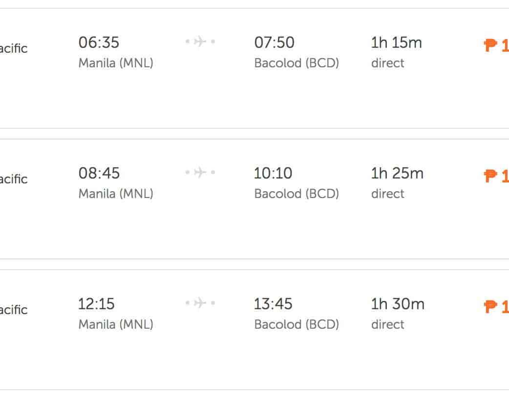Click the plane icon on the 06:35 flight
Screen dimensions: 509x397
click(200, 42)
